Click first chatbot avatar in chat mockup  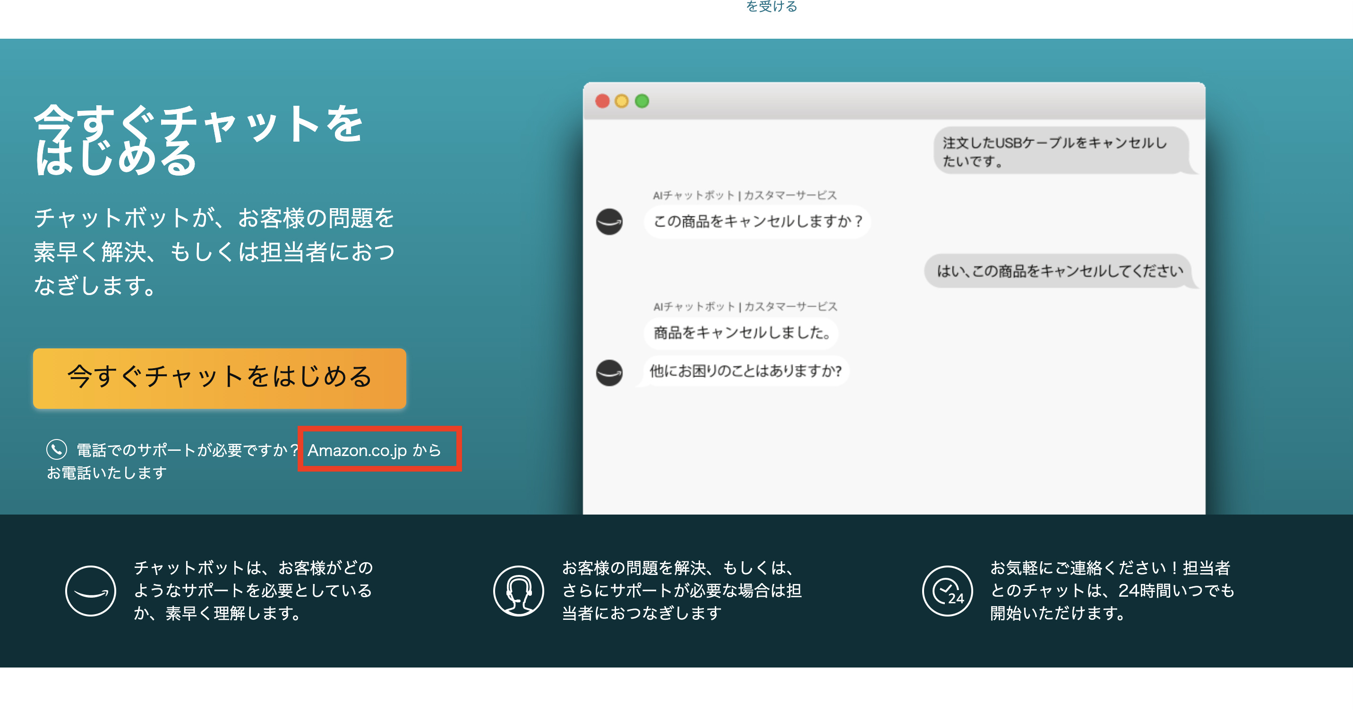609,221
